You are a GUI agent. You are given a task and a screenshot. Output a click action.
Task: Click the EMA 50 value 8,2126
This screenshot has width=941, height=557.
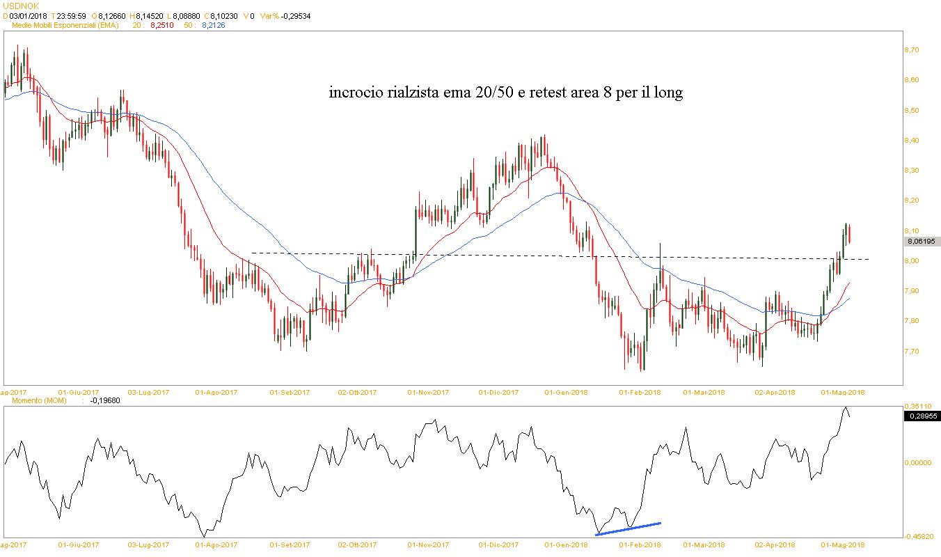point(213,25)
